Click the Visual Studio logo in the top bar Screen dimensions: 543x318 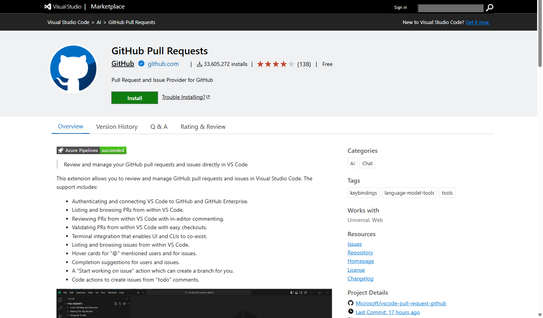(47, 6)
